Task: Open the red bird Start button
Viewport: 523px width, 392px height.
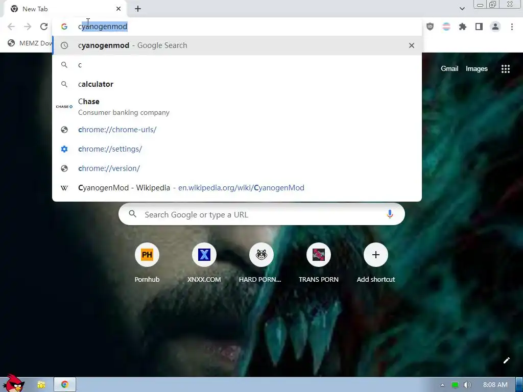Action: tap(13, 383)
